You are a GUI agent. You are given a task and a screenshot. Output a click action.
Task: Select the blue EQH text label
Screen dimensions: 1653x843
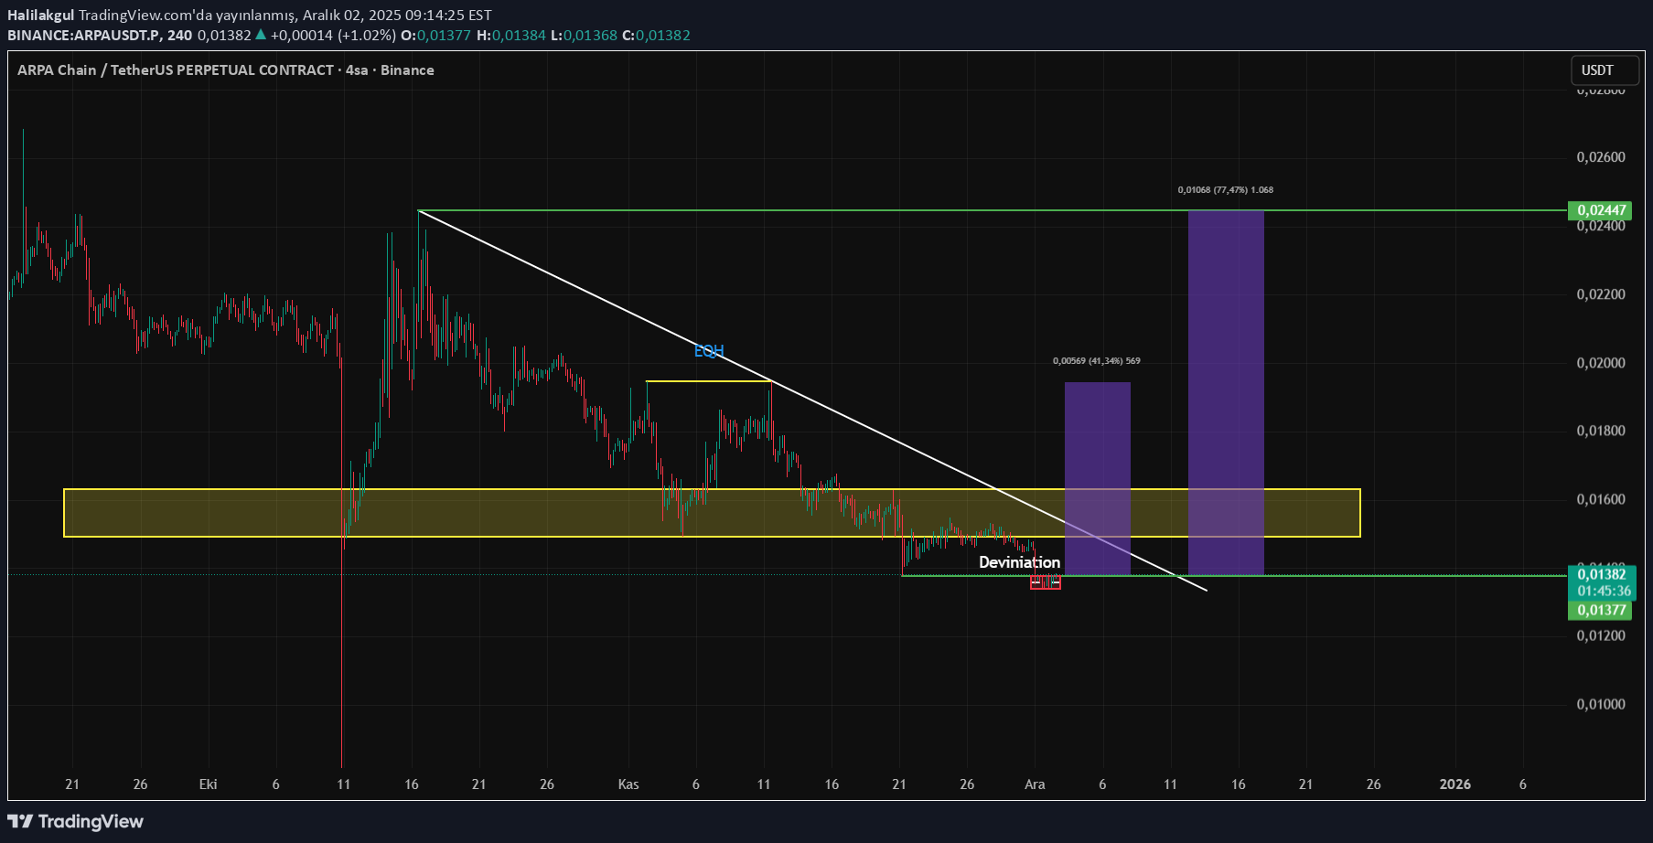(708, 351)
